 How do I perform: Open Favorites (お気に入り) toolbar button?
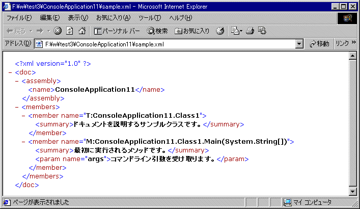[x=192, y=31]
